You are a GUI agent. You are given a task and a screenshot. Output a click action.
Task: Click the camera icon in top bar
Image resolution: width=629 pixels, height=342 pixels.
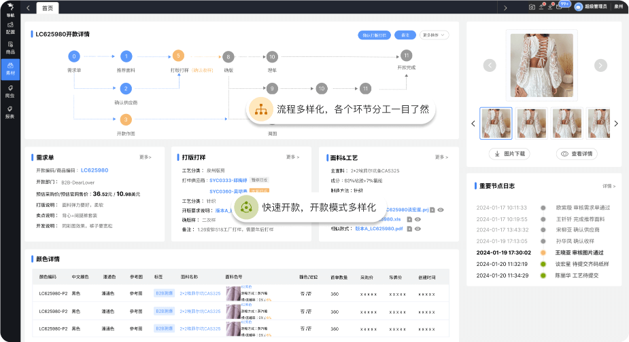pyautogui.click(x=532, y=7)
